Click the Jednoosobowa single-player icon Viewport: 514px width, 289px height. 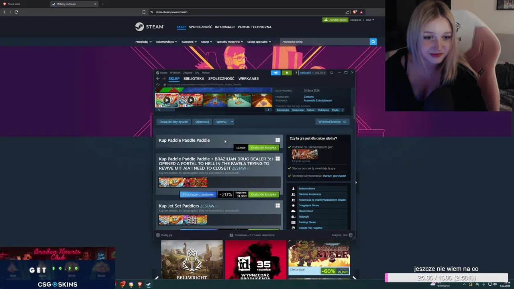[x=293, y=188]
